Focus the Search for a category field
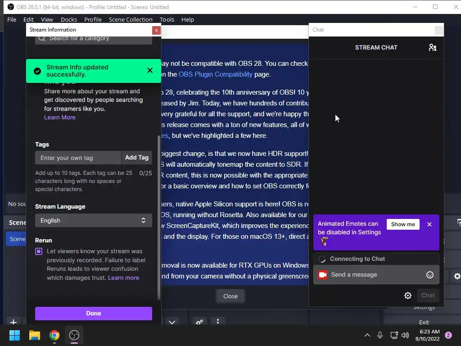This screenshot has width=461, height=346. [94, 39]
